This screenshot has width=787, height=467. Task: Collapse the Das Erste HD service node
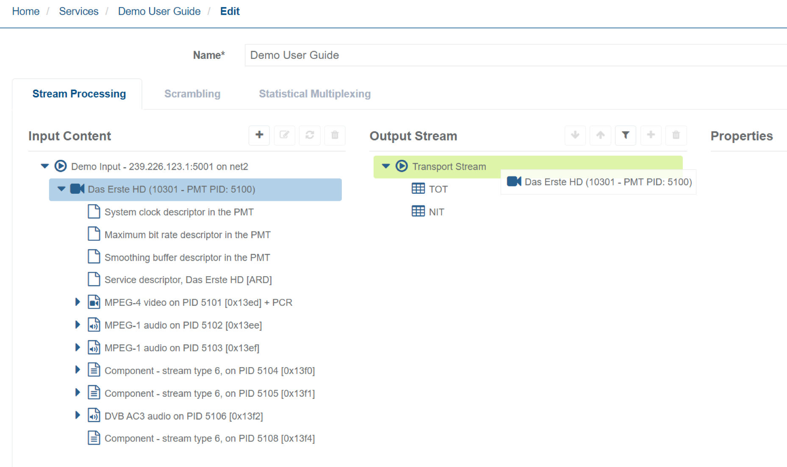coord(61,189)
